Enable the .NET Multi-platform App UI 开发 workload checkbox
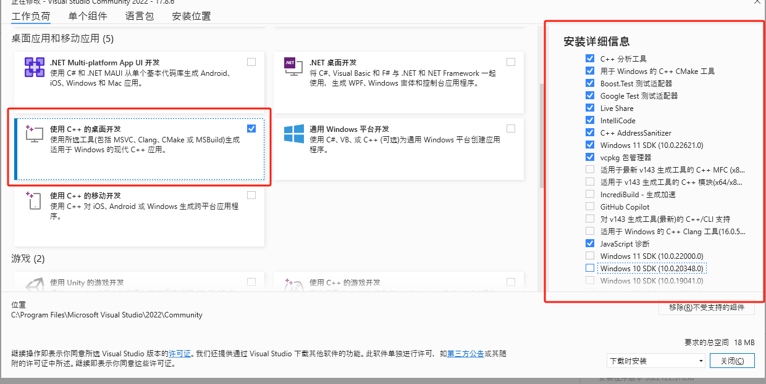The height and width of the screenshot is (384, 766). coord(251,62)
